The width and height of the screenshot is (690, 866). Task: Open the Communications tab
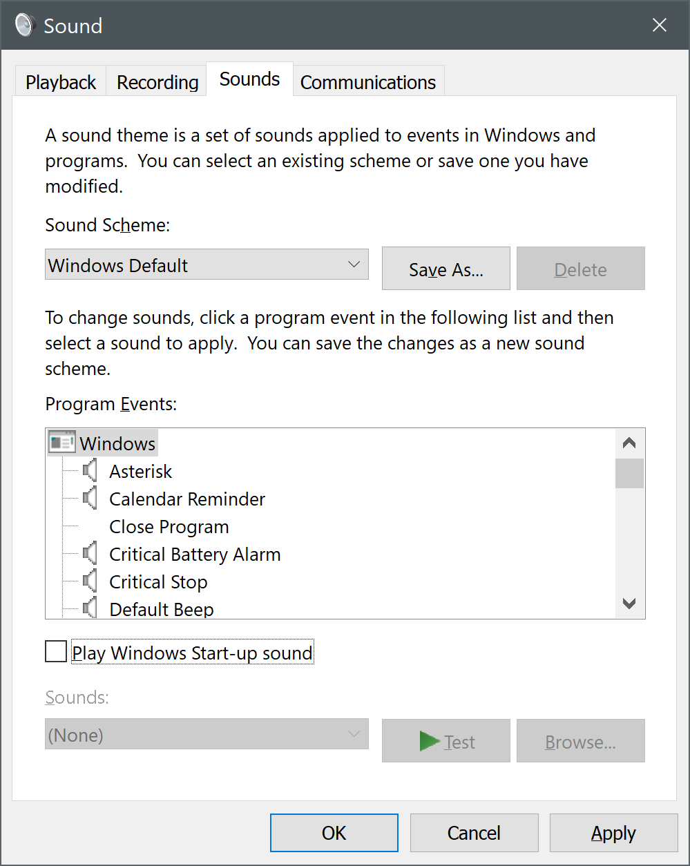click(368, 82)
